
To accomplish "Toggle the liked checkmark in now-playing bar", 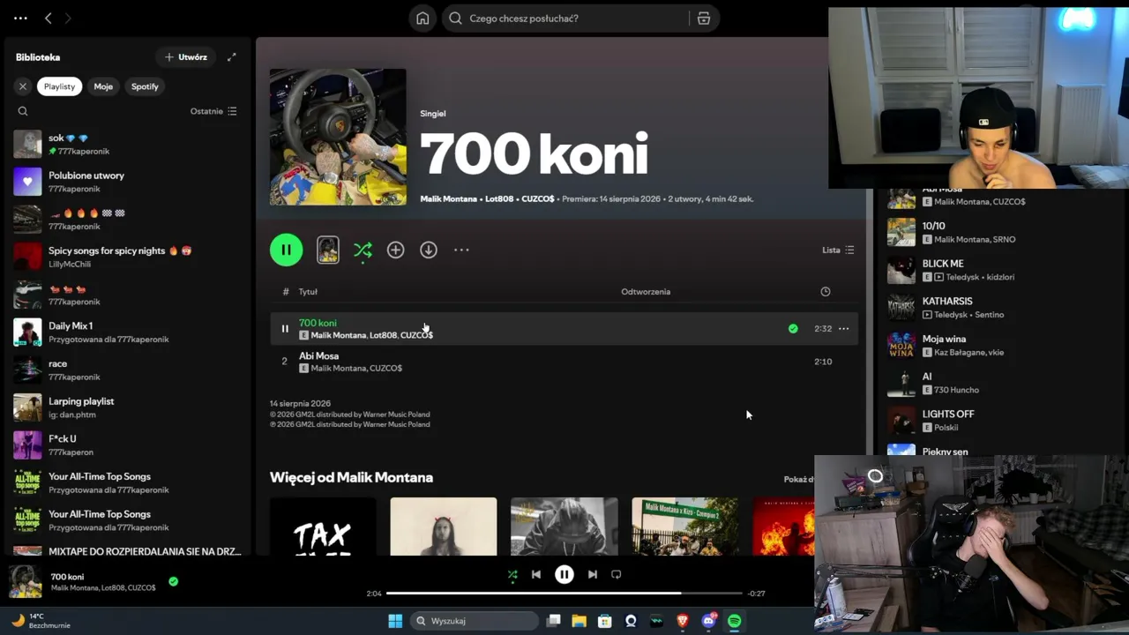I will coord(173,581).
